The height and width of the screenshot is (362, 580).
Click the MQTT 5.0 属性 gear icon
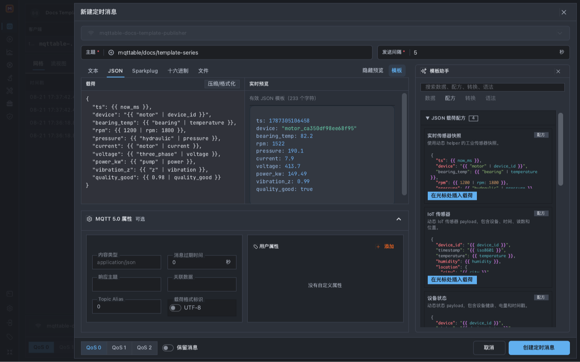(89, 219)
